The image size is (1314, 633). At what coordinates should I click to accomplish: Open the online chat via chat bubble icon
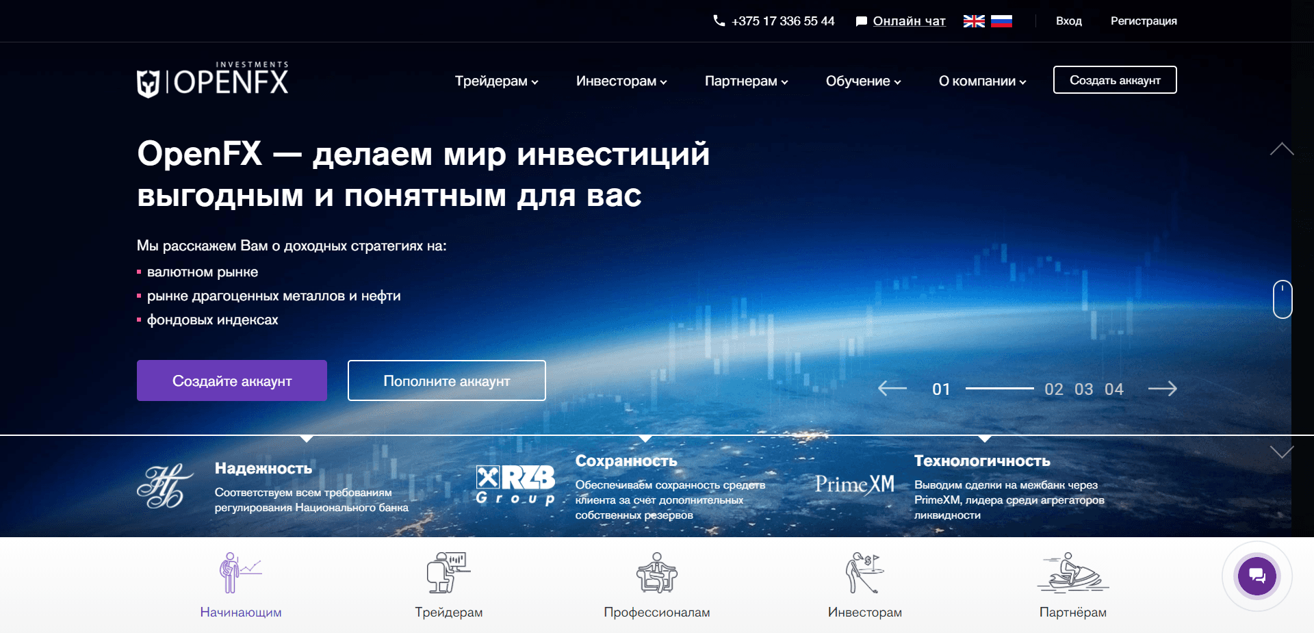point(1257,576)
